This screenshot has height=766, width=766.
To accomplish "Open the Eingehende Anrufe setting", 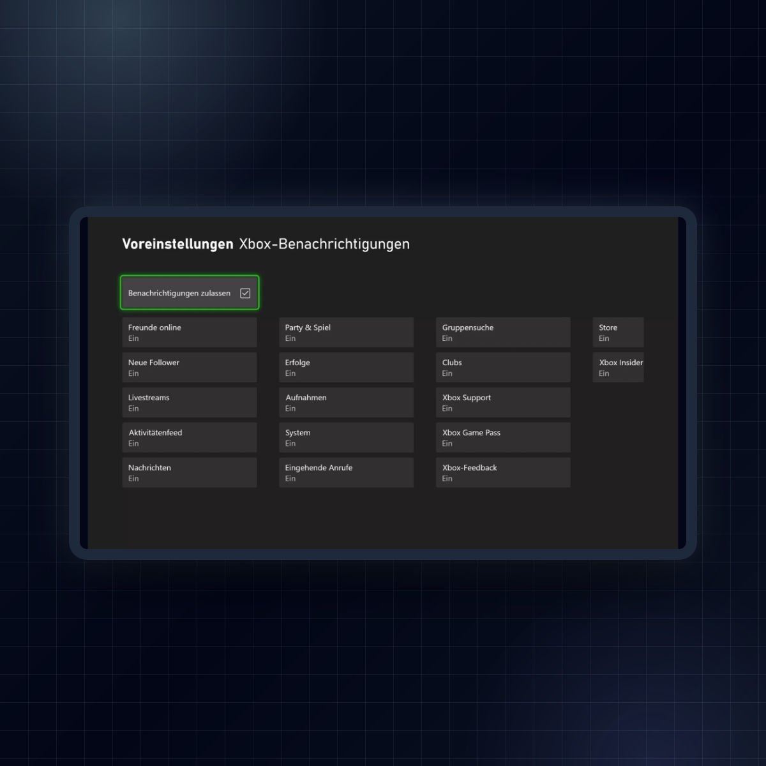I will click(347, 473).
